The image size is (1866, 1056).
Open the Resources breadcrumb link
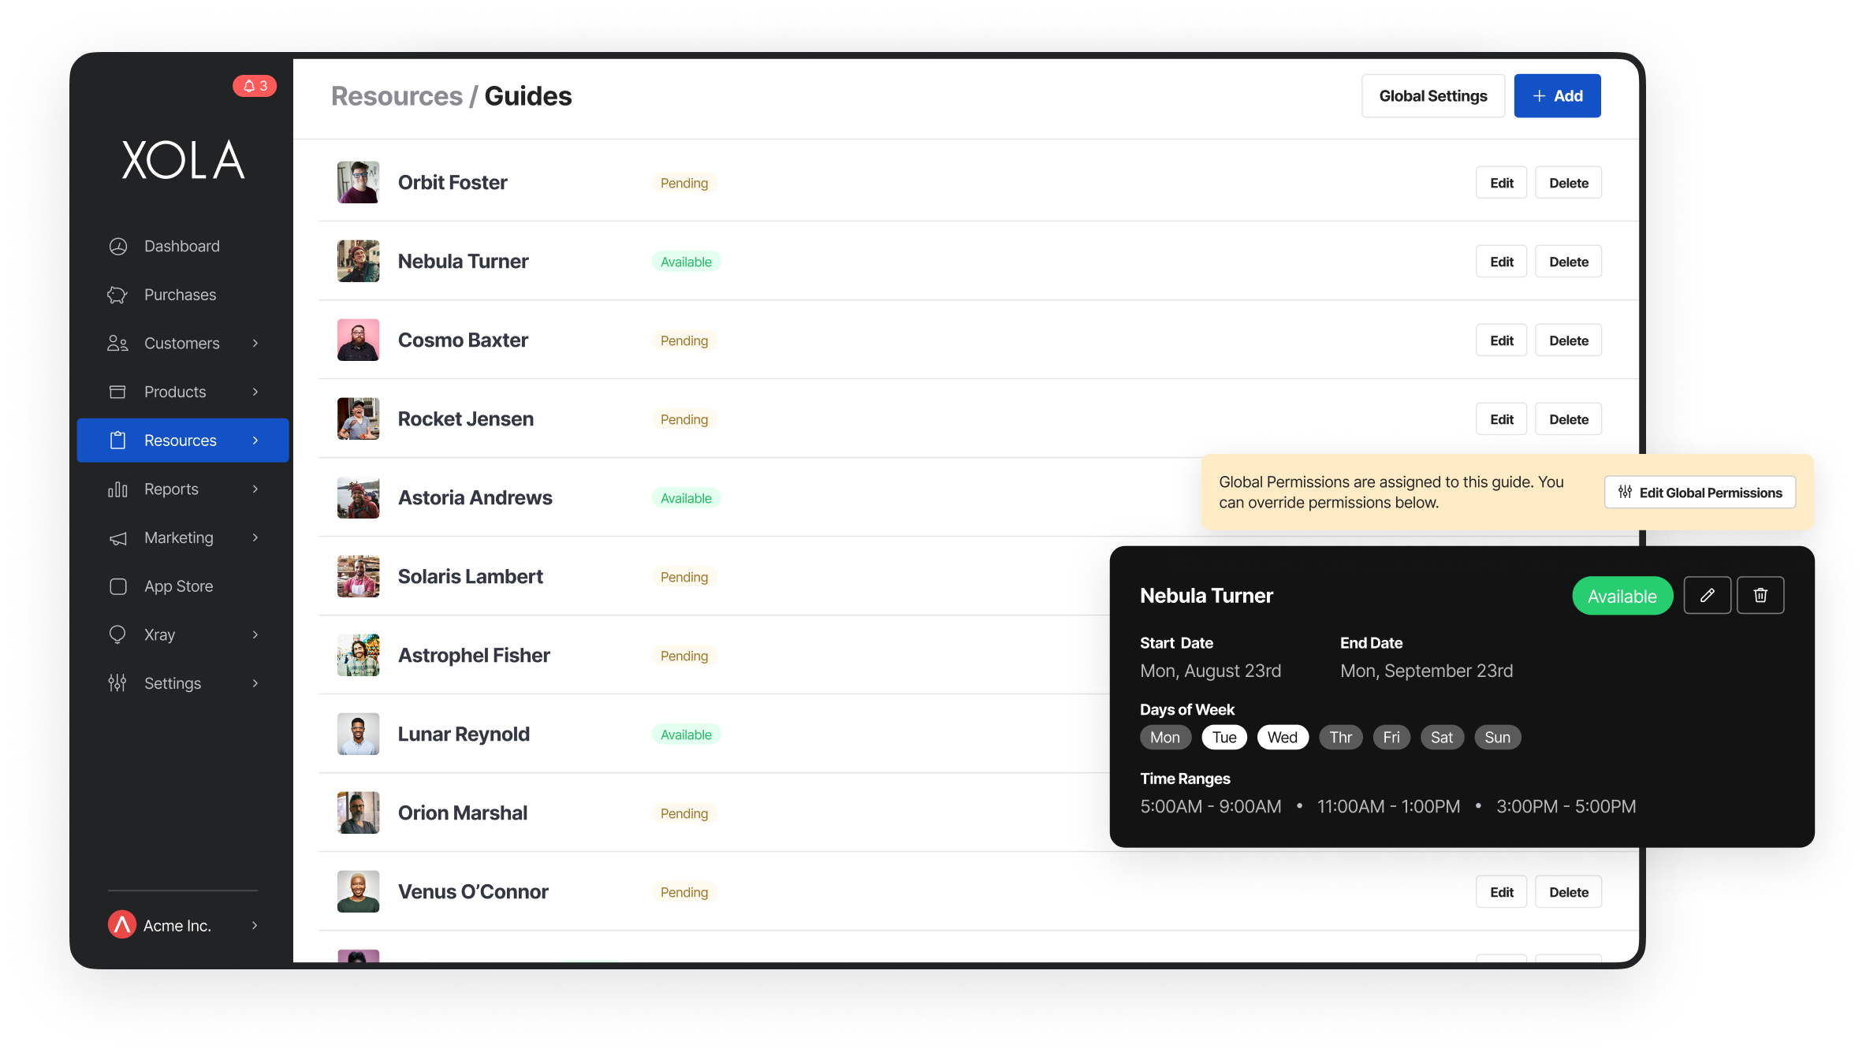coord(397,95)
